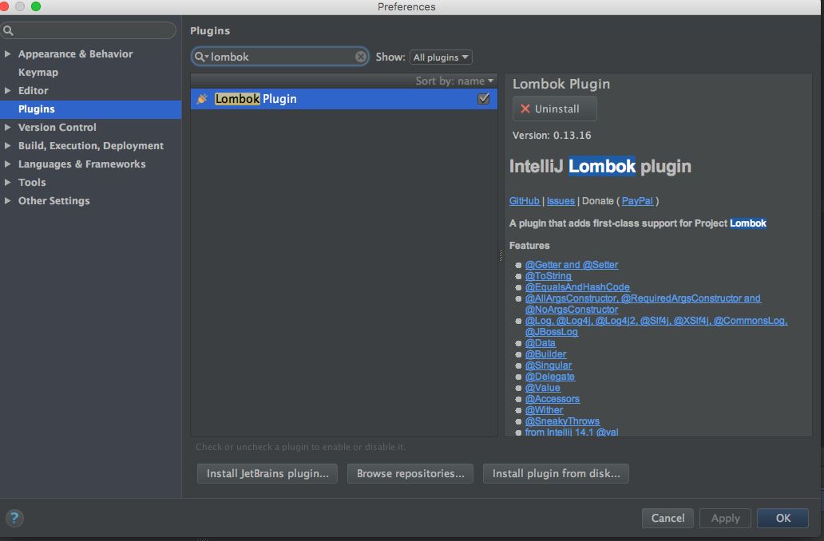The width and height of the screenshot is (824, 541).
Task: Click the Cancel button
Action: coord(668,518)
